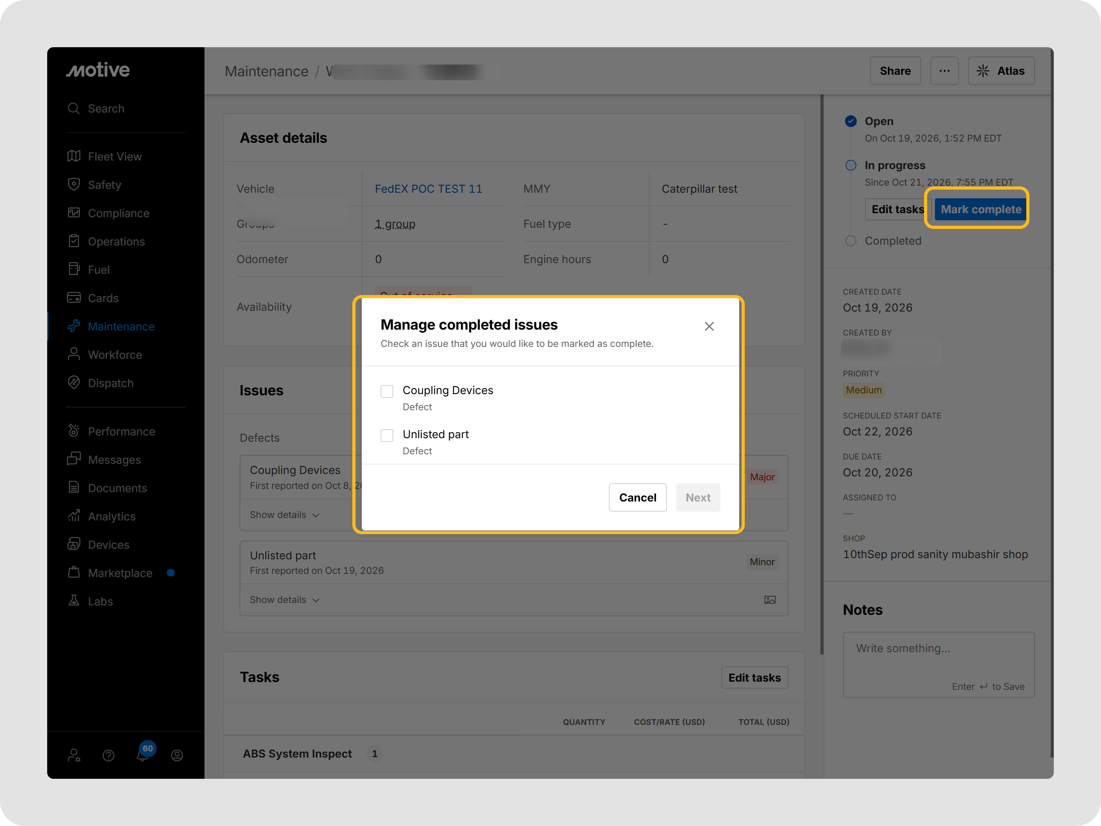
Task: Open the Unlisted part image icon
Action: coord(770,600)
